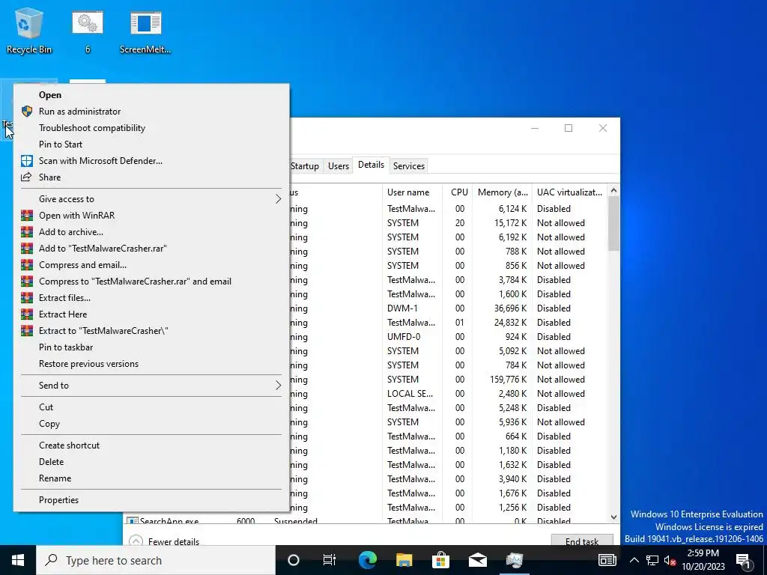Collapse with Fewer details toggle
767x575 pixels.
point(164,541)
